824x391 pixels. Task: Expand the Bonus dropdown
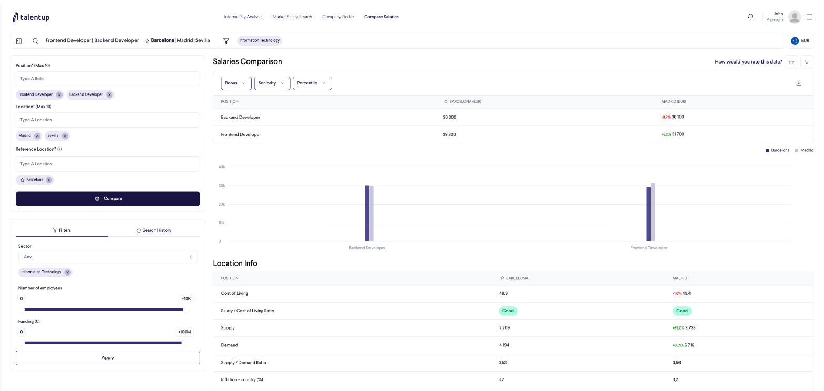point(235,83)
